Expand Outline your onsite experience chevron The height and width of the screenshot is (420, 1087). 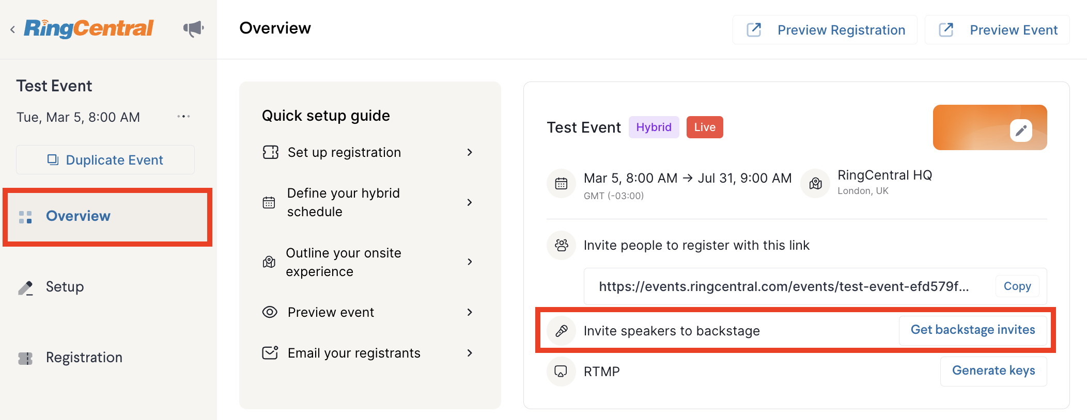point(470,262)
